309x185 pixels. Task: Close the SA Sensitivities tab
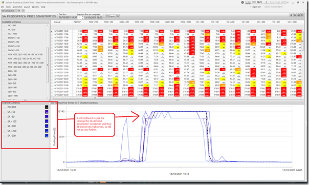(19, 11)
